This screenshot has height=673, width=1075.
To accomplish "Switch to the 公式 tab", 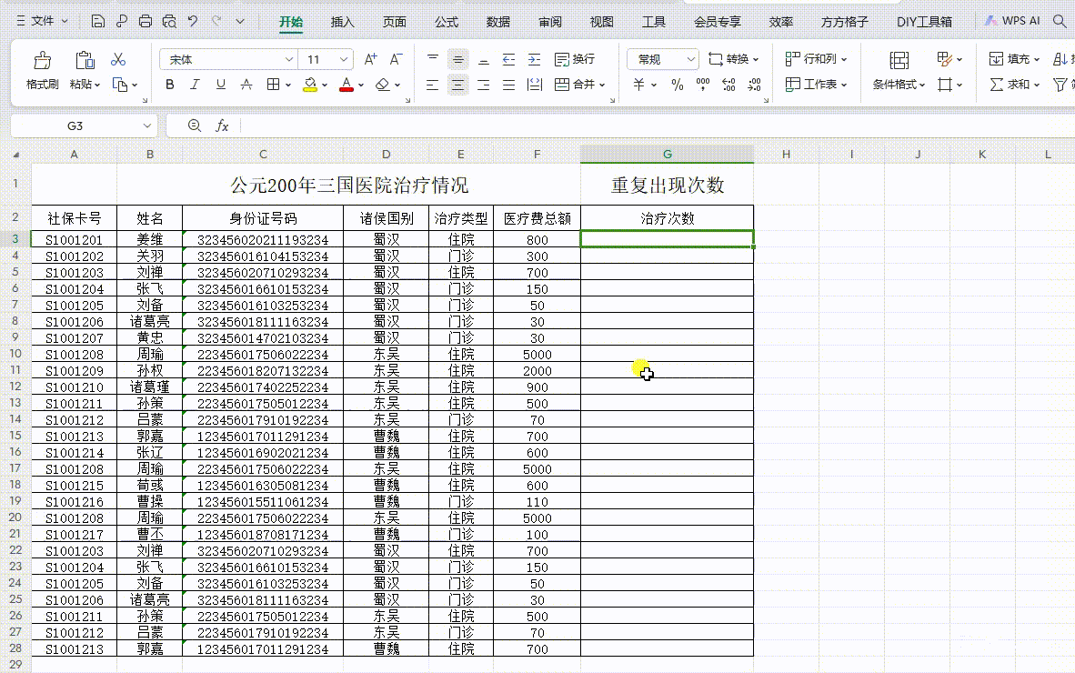I will pyautogui.click(x=447, y=22).
